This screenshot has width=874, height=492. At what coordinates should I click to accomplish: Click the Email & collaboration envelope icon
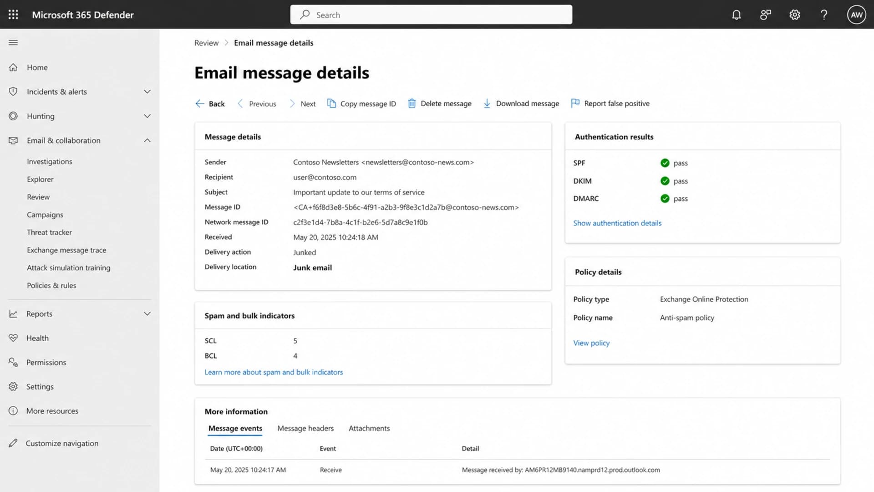click(13, 140)
